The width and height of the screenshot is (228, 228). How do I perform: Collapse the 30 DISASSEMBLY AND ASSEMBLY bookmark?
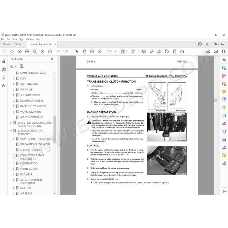11,131
